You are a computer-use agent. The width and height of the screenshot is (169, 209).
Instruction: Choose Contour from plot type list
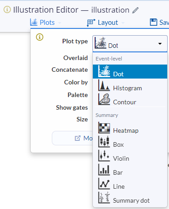(130, 99)
